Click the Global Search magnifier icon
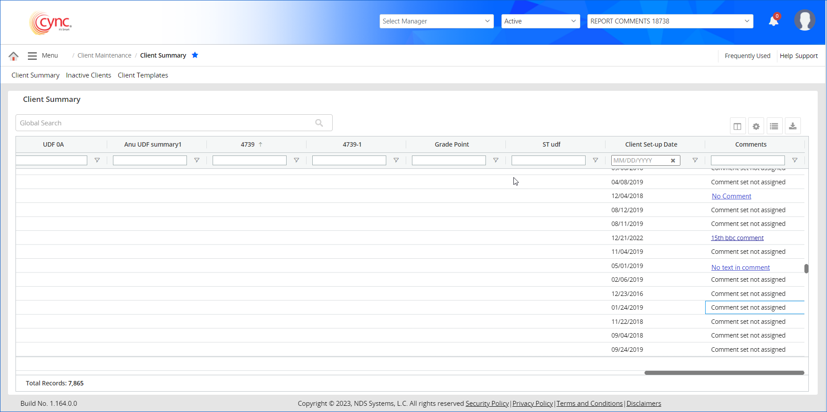Screen dimensions: 827x412 [319, 123]
